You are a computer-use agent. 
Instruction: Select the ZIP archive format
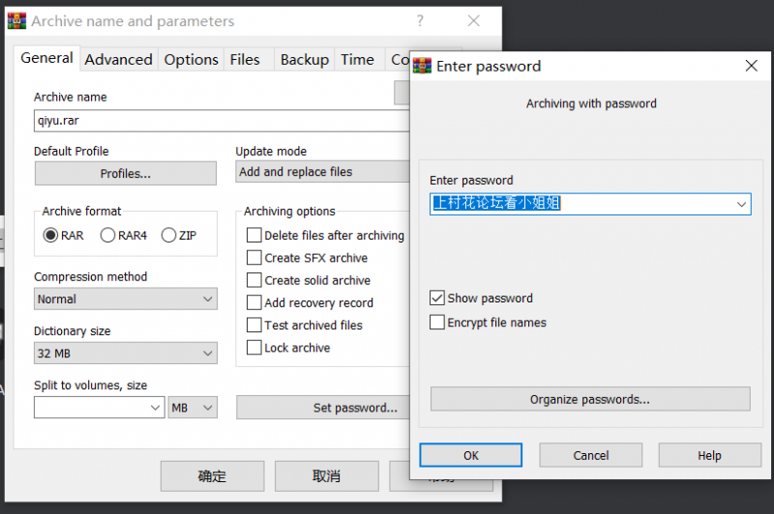coord(169,236)
